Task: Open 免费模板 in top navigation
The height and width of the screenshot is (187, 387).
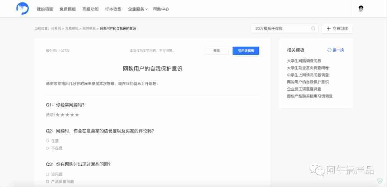Action: tap(68, 9)
